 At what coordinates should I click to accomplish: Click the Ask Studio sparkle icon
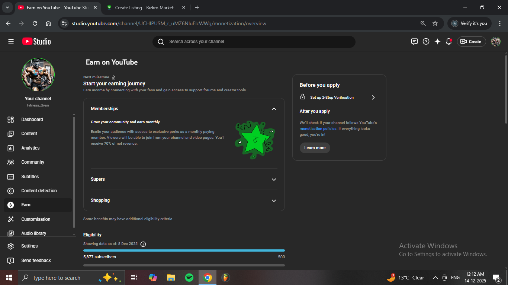437,42
